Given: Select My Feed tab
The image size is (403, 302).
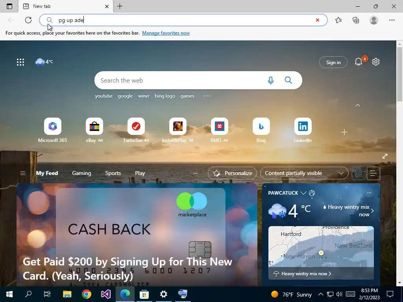Looking at the screenshot, I should tap(47, 173).
